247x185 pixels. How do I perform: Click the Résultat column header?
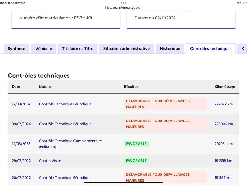point(131,87)
